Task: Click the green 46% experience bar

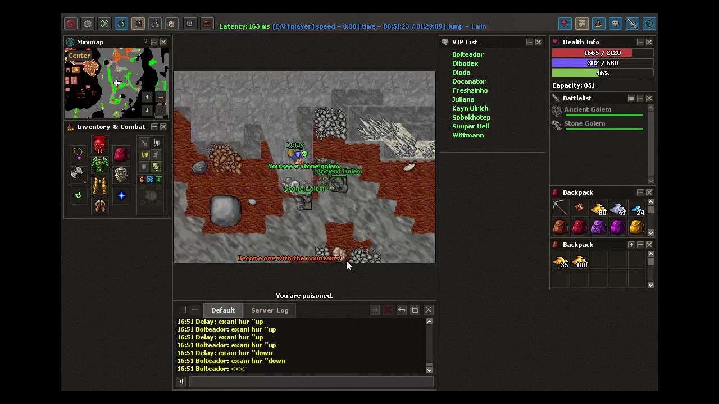Action: 602,73
